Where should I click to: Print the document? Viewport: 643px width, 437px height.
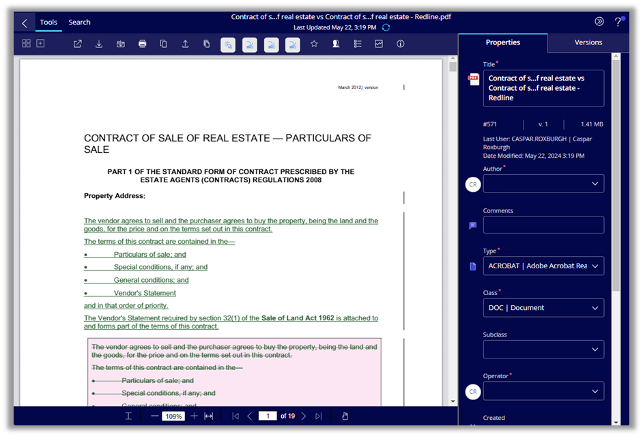(142, 43)
